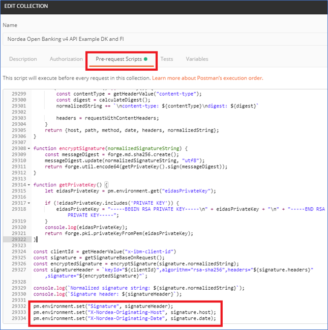
Task: Place cursor on 'const digest = calculateDigest();'
Action: (x=103, y=100)
